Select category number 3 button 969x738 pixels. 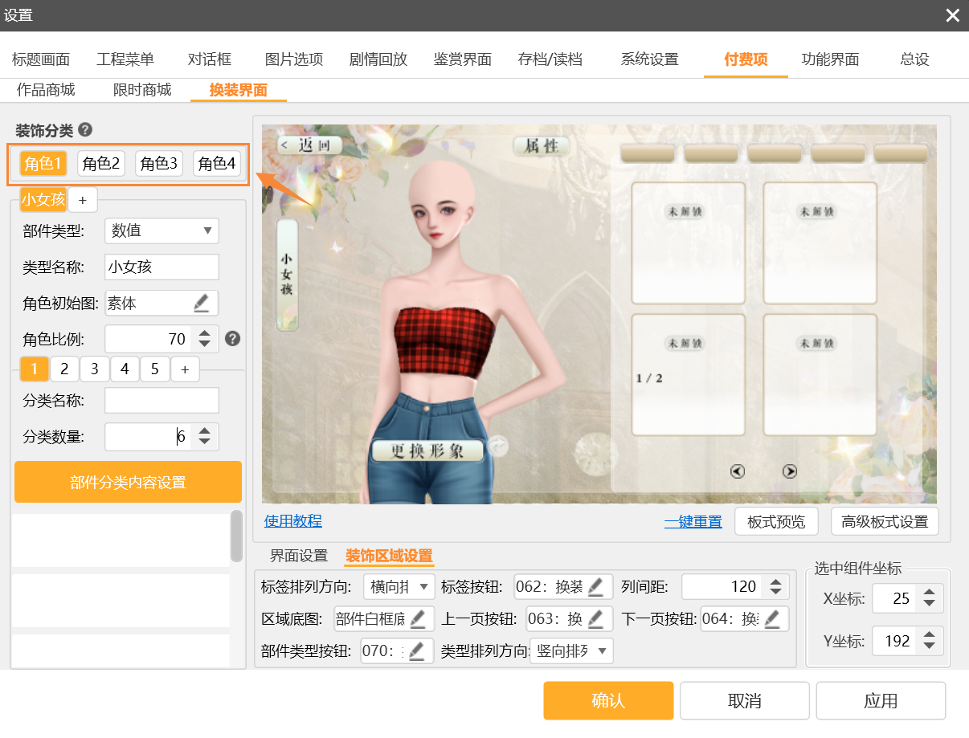pos(95,369)
